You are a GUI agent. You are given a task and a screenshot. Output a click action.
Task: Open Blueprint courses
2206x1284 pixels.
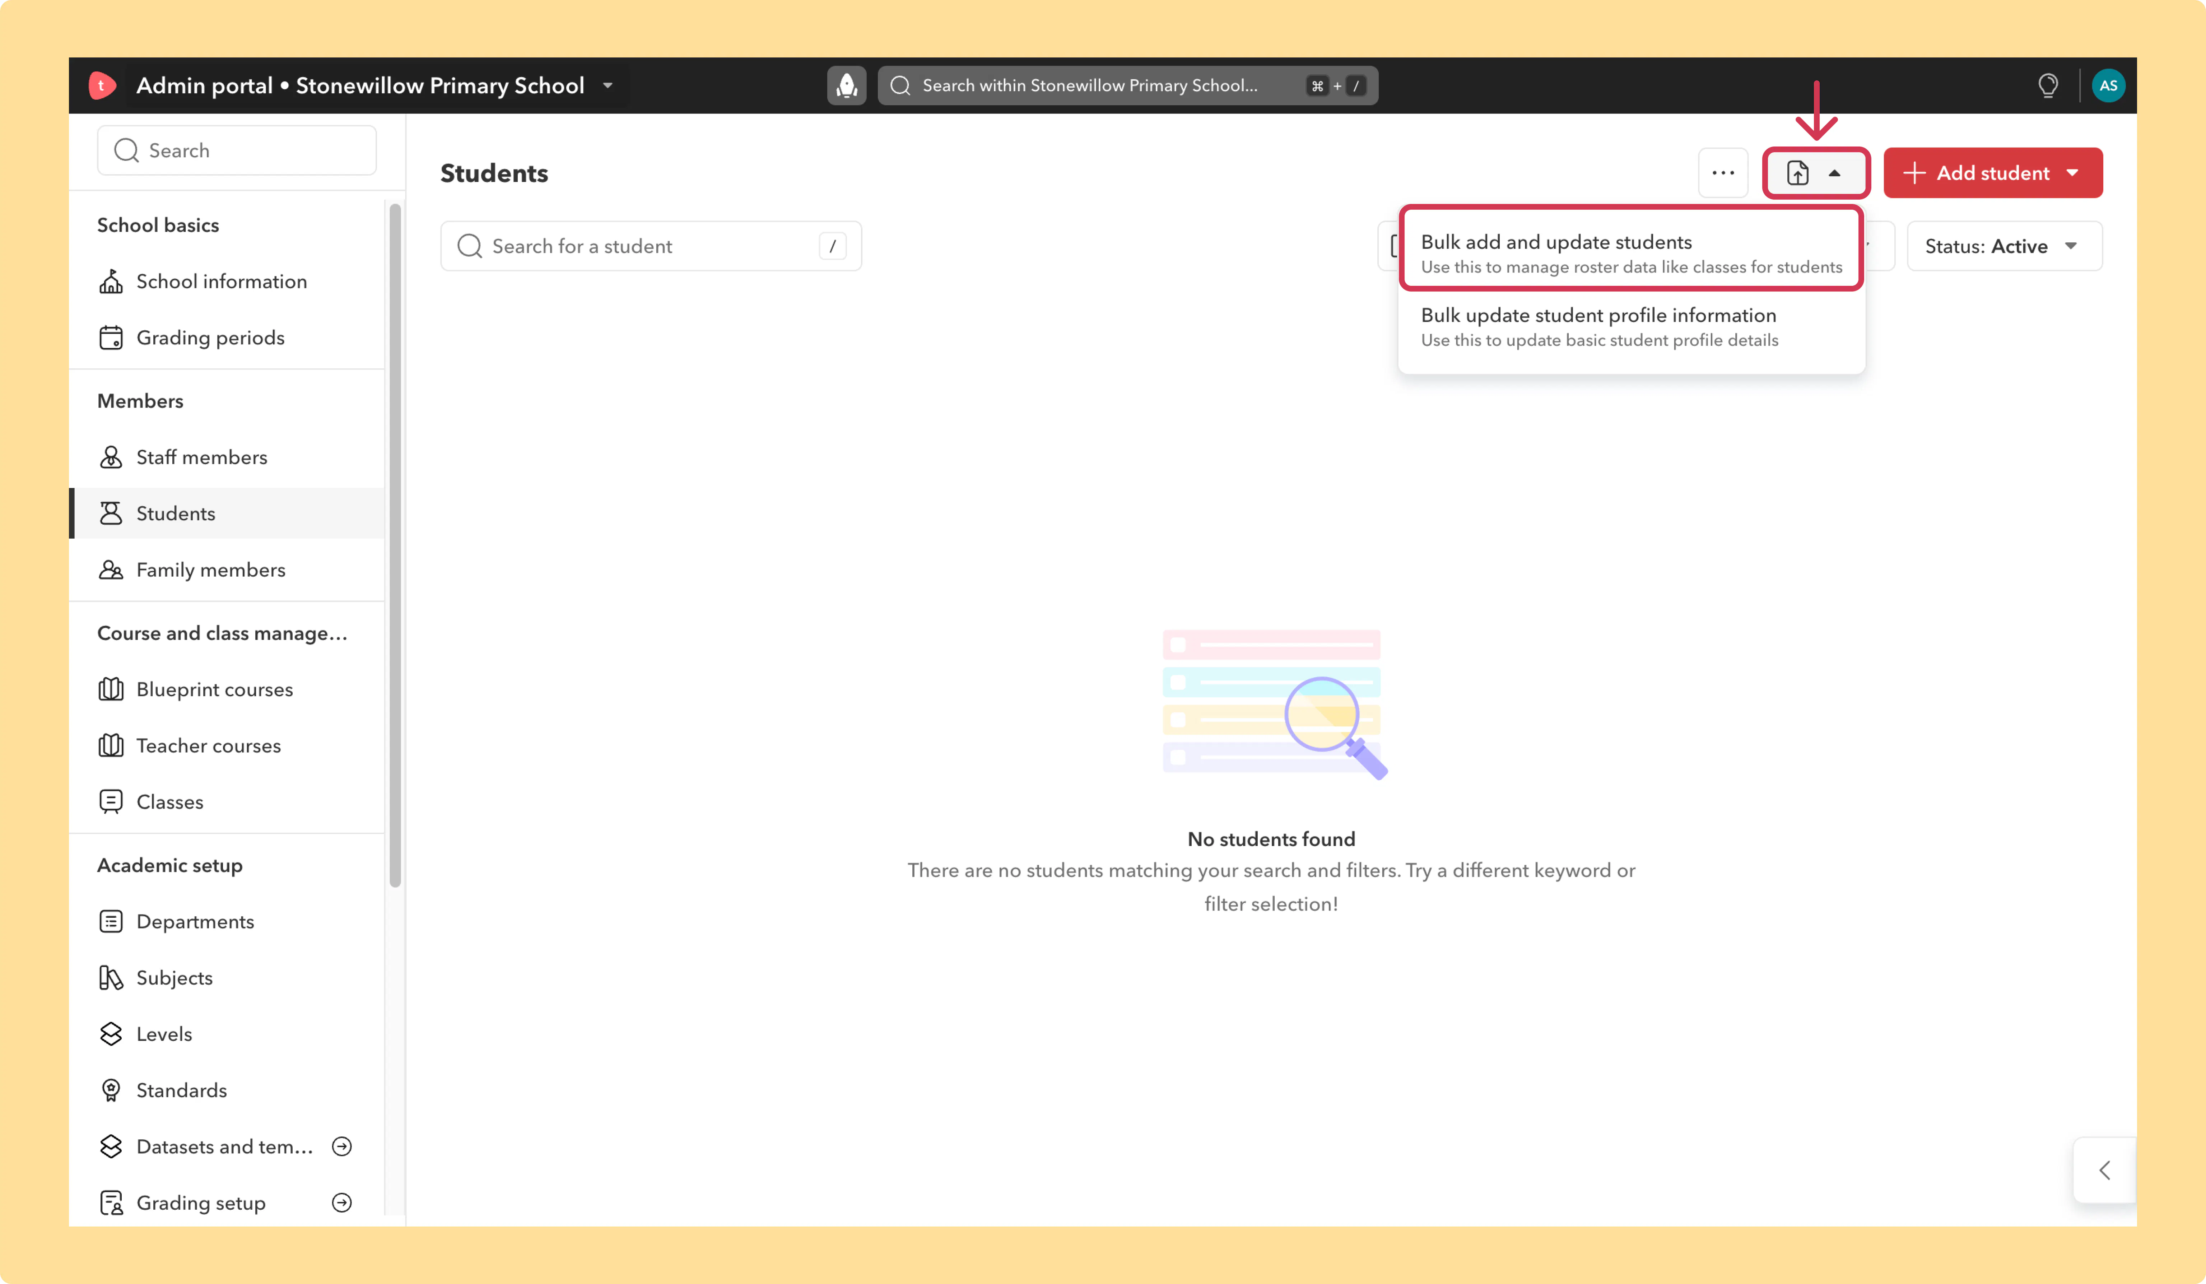[x=227, y=689]
